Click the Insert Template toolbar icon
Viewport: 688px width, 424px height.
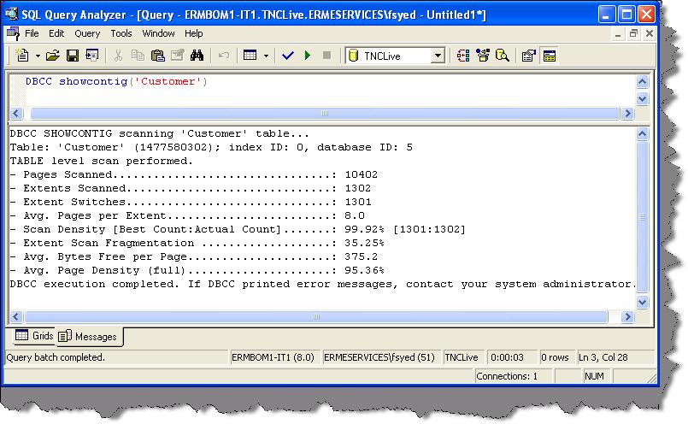[92, 56]
